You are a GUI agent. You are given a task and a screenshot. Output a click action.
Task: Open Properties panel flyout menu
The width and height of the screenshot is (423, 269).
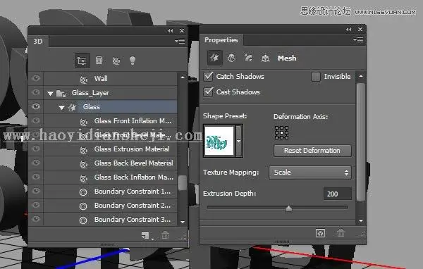coord(358,40)
